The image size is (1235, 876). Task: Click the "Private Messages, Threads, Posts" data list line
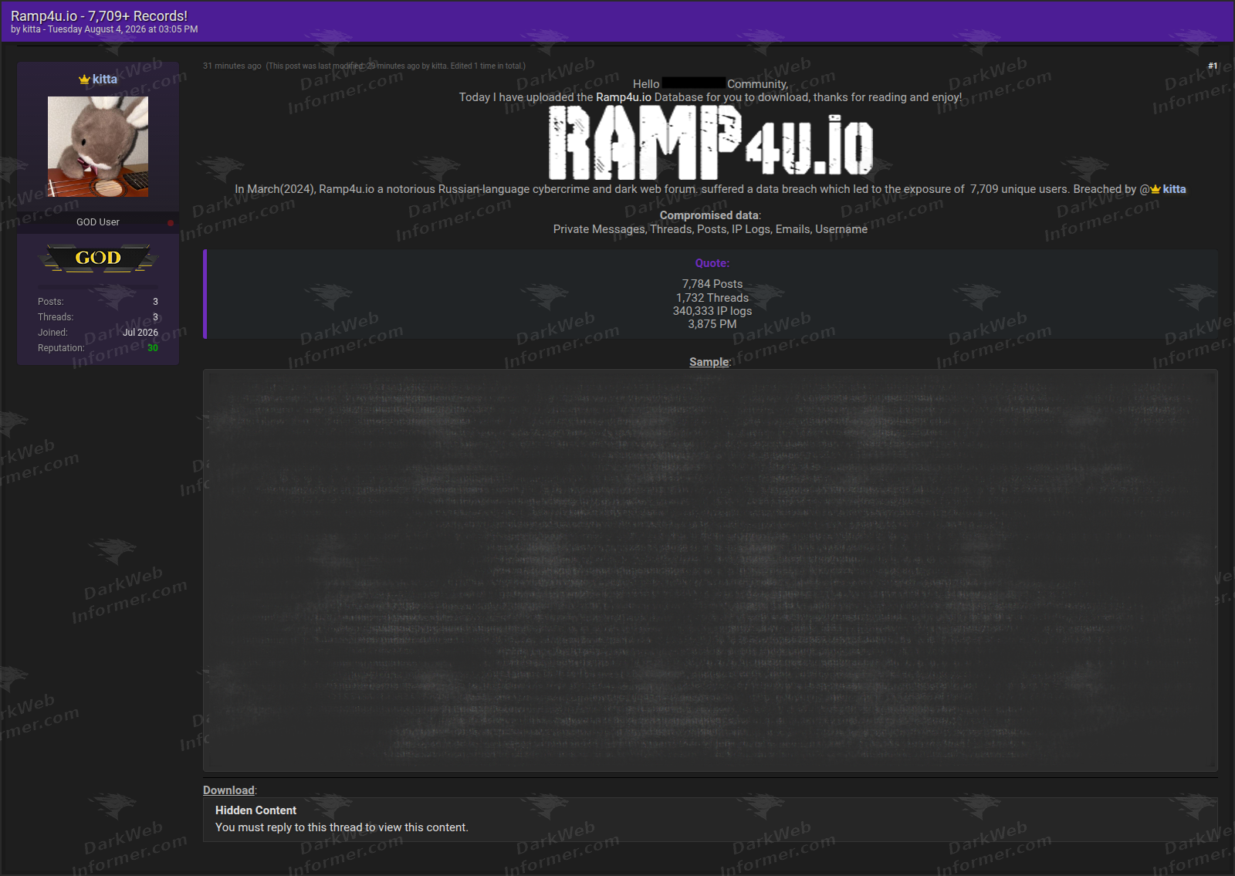(710, 229)
